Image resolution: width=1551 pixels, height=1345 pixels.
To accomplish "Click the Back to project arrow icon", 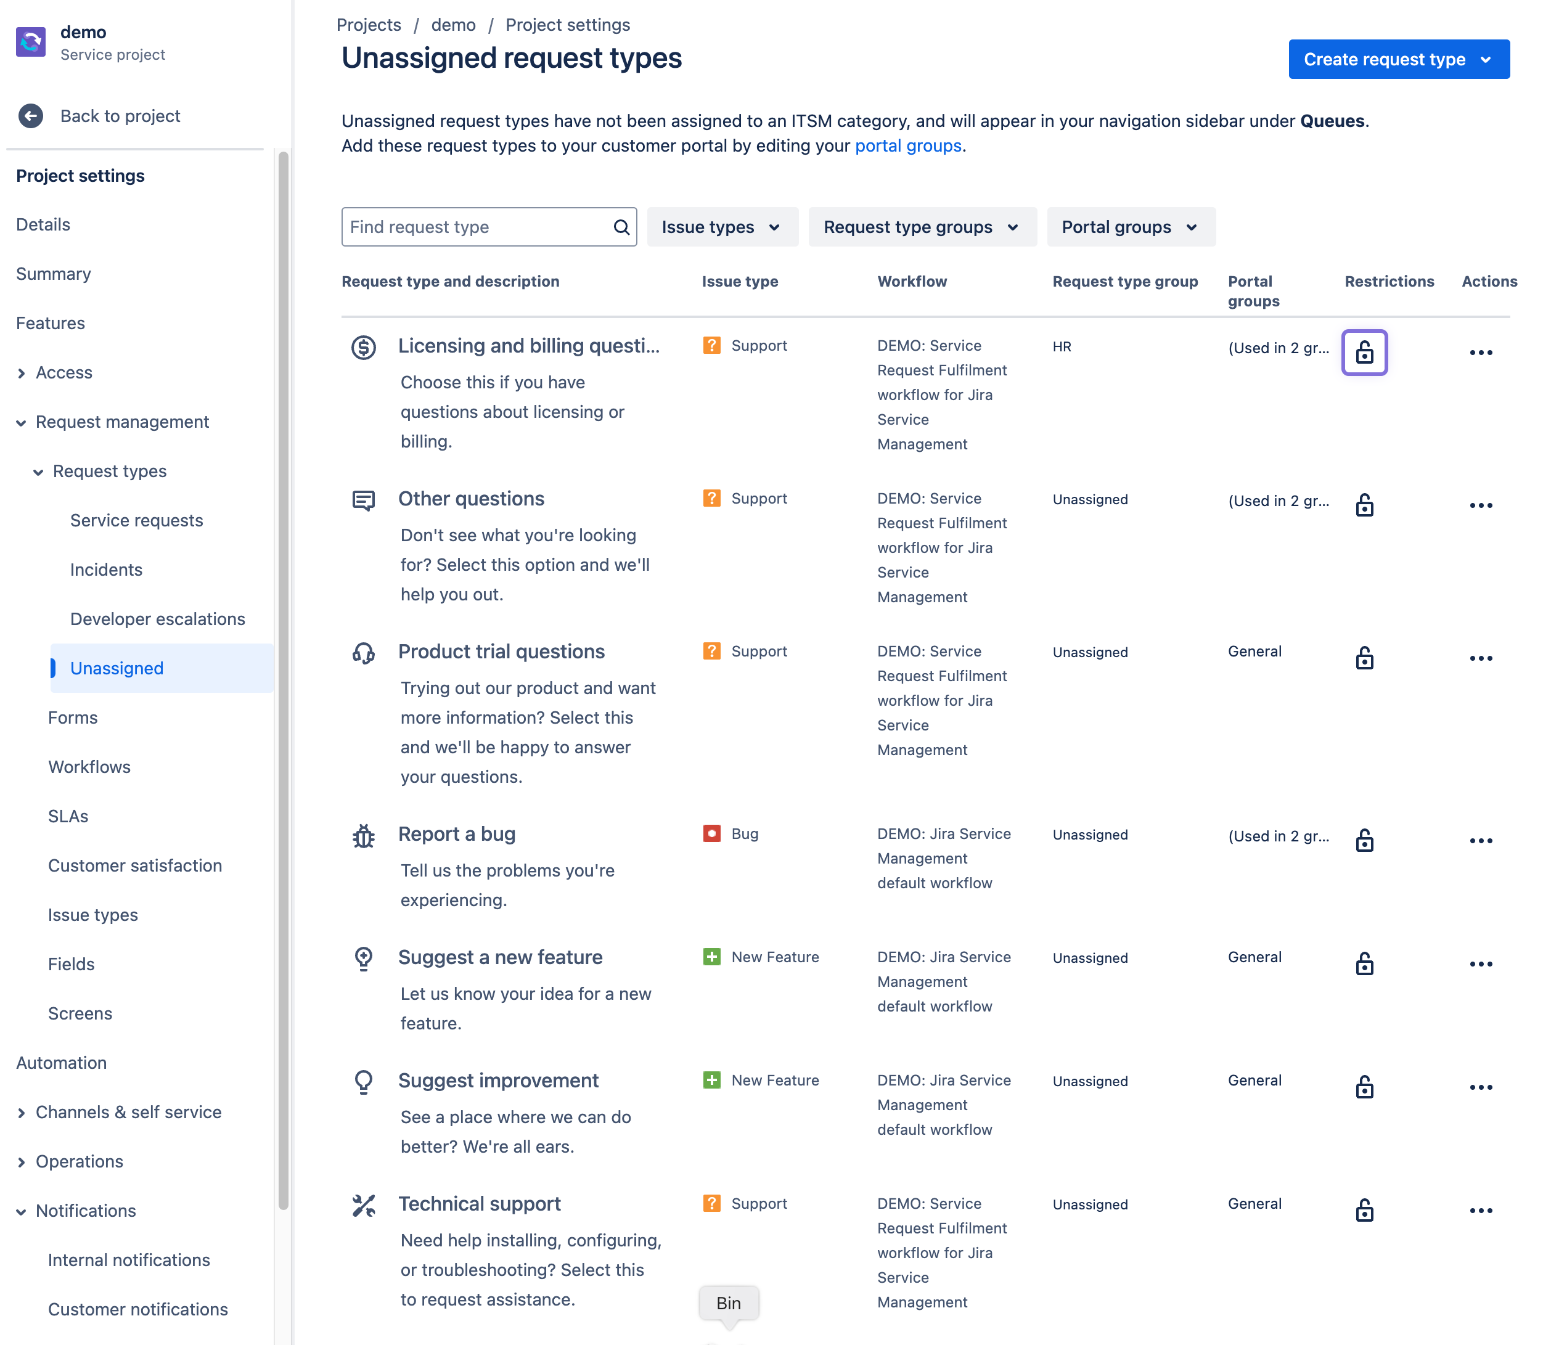I will [31, 116].
